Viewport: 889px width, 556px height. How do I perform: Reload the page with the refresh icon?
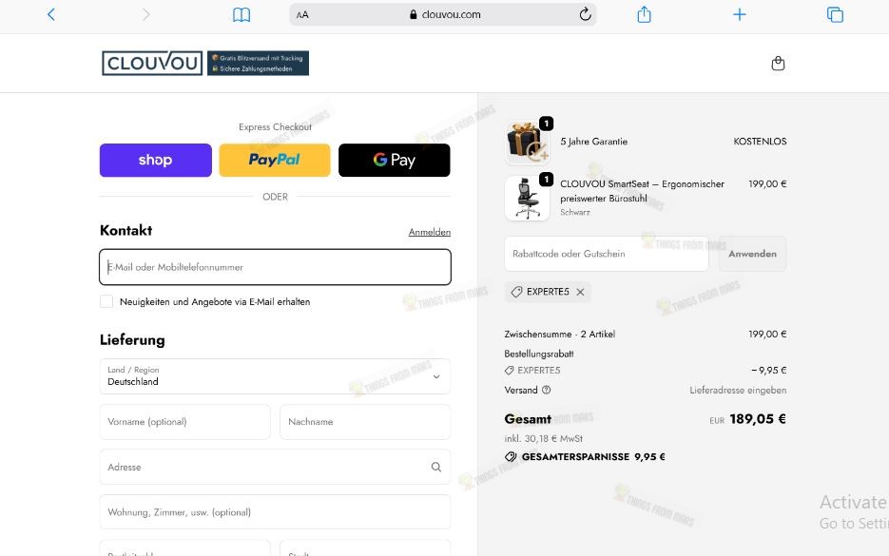point(585,14)
